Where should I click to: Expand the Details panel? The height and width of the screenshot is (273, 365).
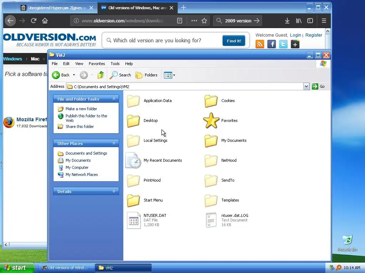tap(114, 191)
